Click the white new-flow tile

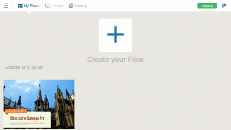tap(115, 35)
